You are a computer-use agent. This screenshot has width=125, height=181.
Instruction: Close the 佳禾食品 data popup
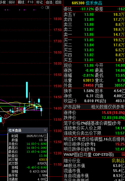tap(45, 130)
